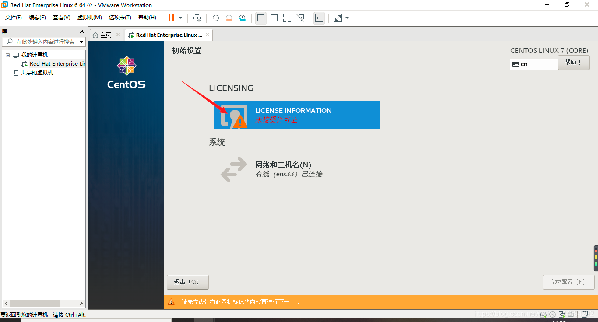Image resolution: width=598 pixels, height=322 pixels.
Task: Toggle the library sidebar view icon
Action: point(261,18)
